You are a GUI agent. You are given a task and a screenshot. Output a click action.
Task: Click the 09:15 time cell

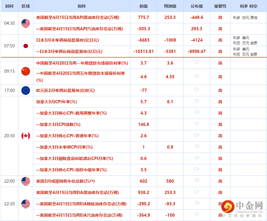click(10, 71)
